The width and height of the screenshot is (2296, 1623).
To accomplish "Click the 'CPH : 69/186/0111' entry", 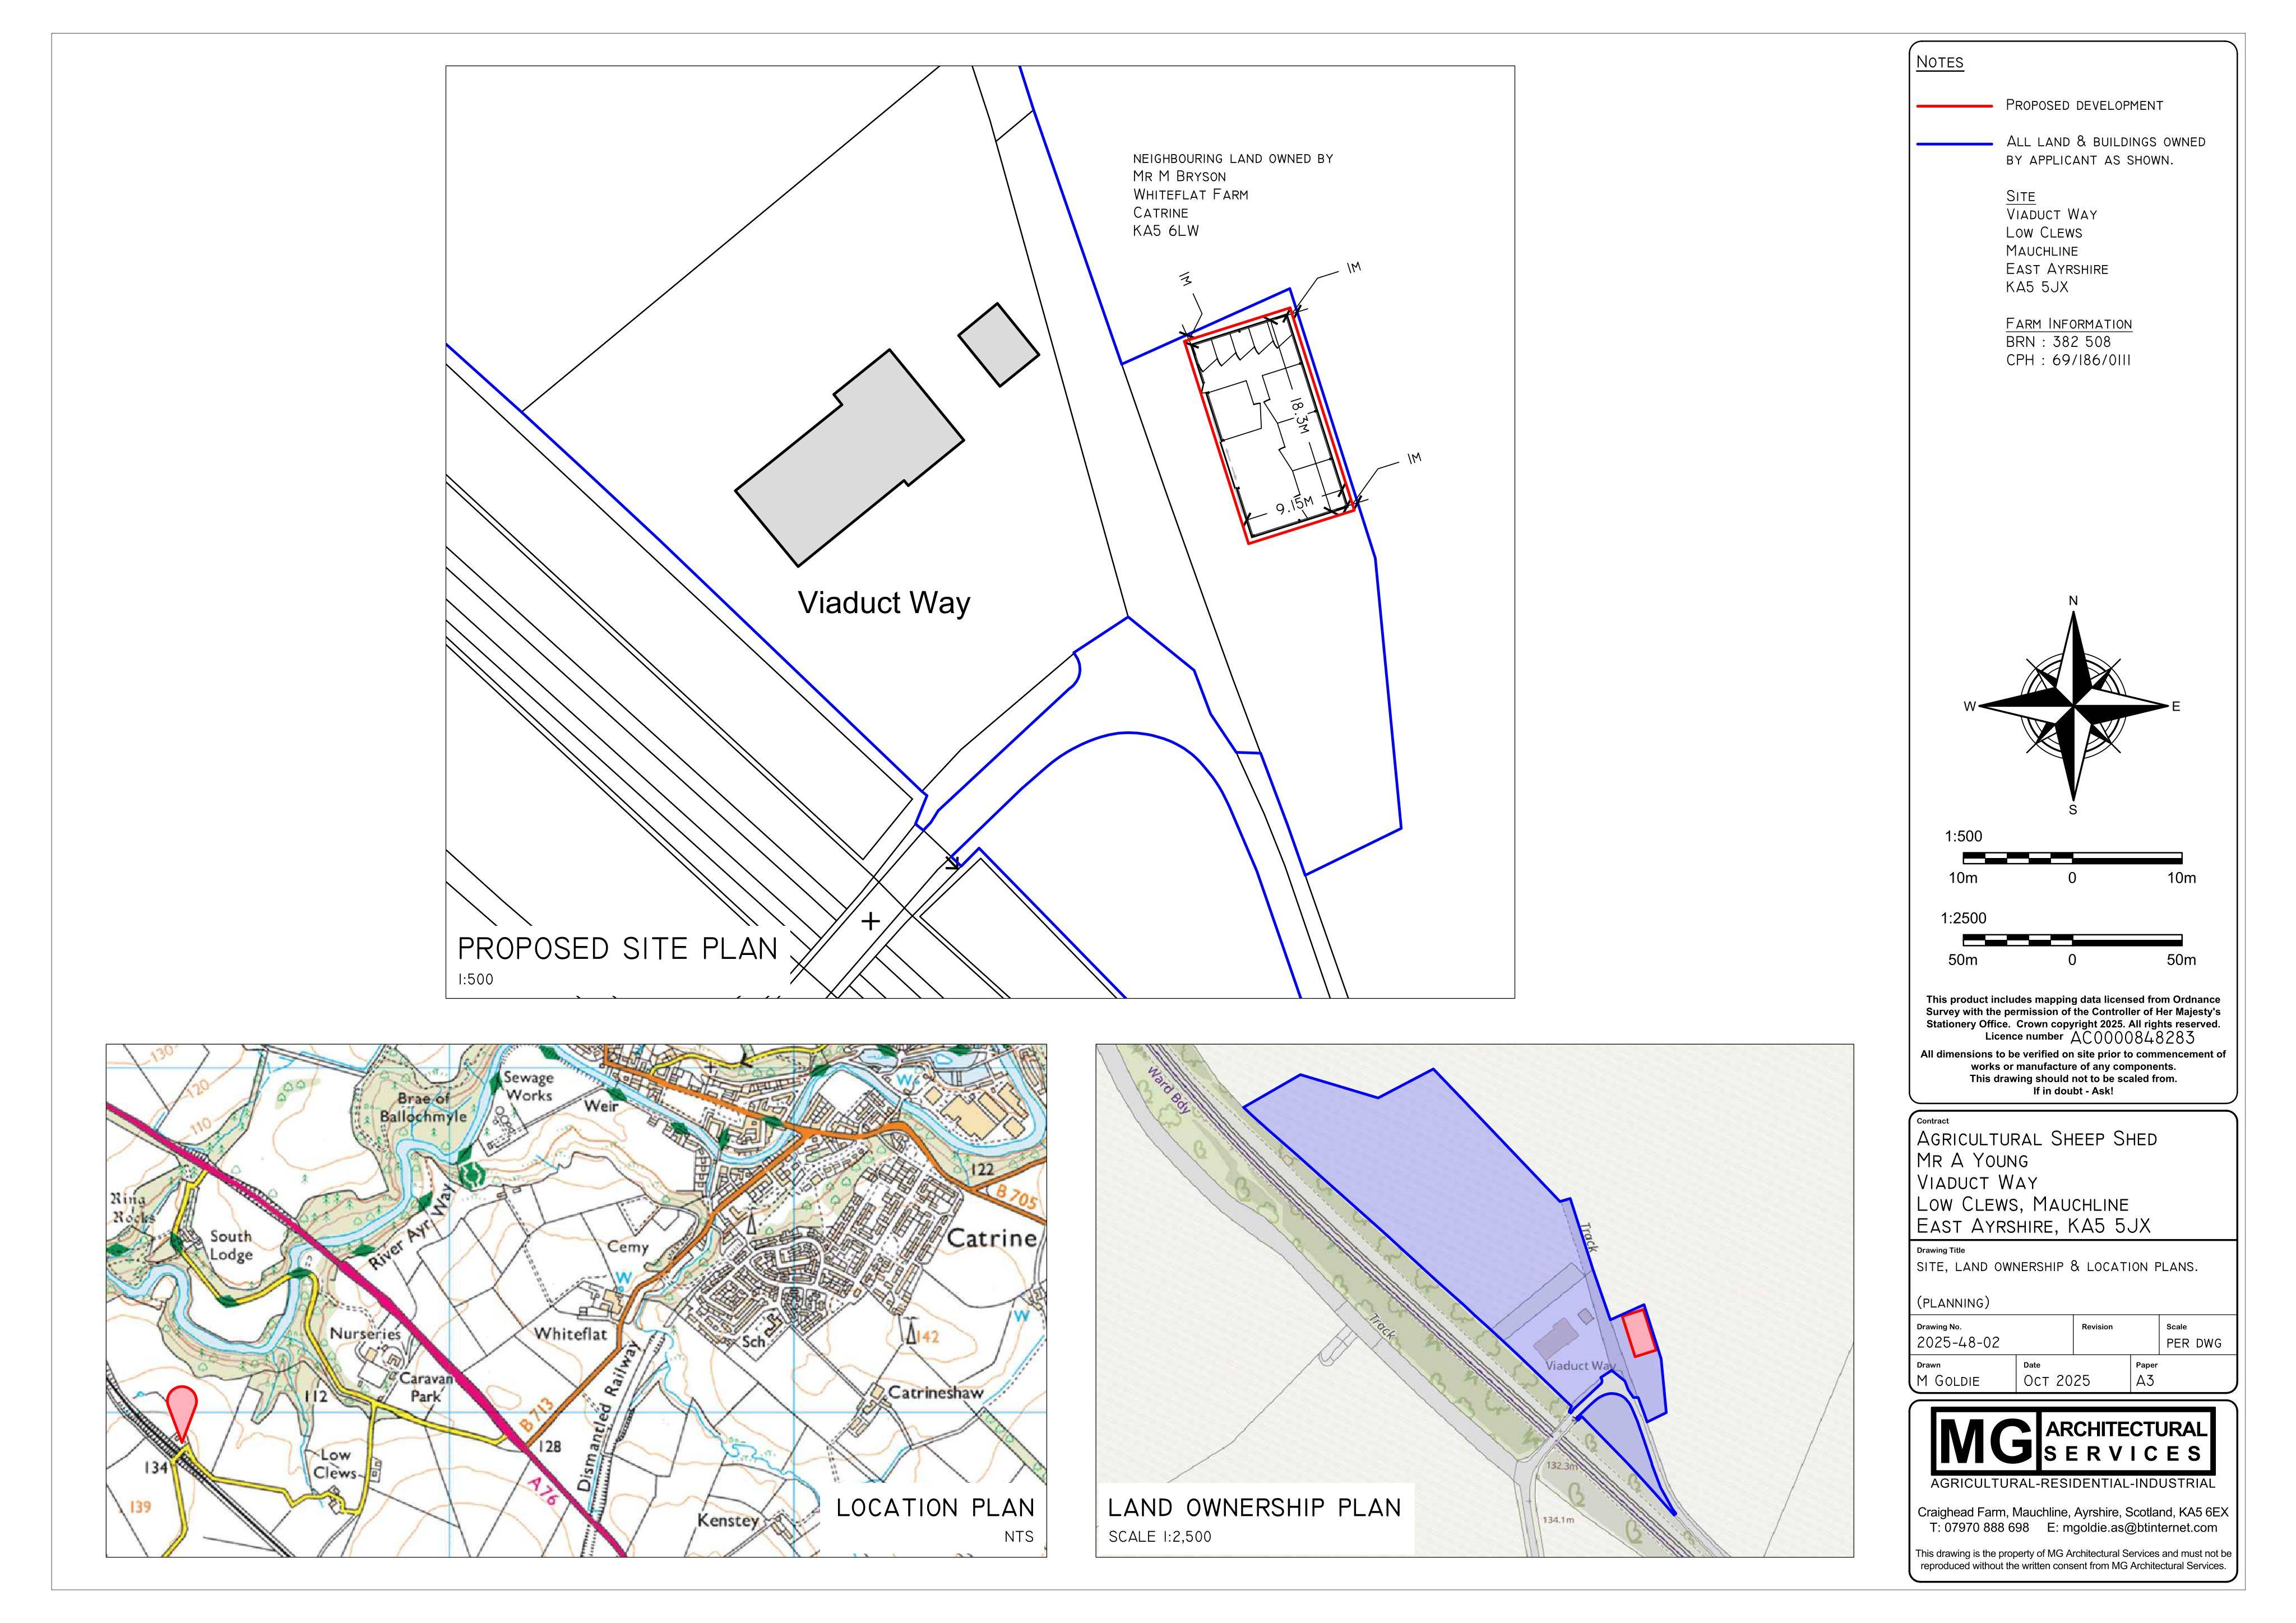I will pyautogui.click(x=2068, y=360).
